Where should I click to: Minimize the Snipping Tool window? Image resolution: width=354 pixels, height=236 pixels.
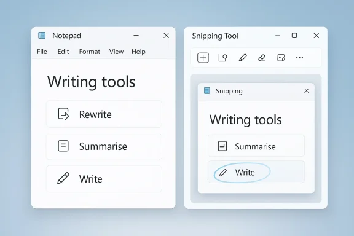click(x=278, y=36)
